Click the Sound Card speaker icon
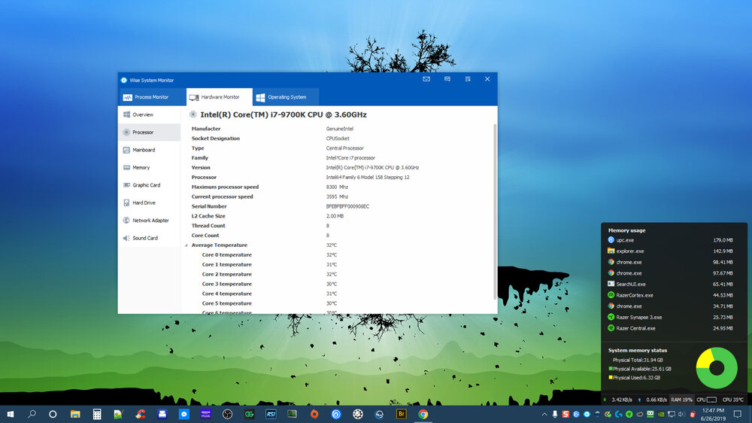The height and width of the screenshot is (423, 752). point(126,238)
